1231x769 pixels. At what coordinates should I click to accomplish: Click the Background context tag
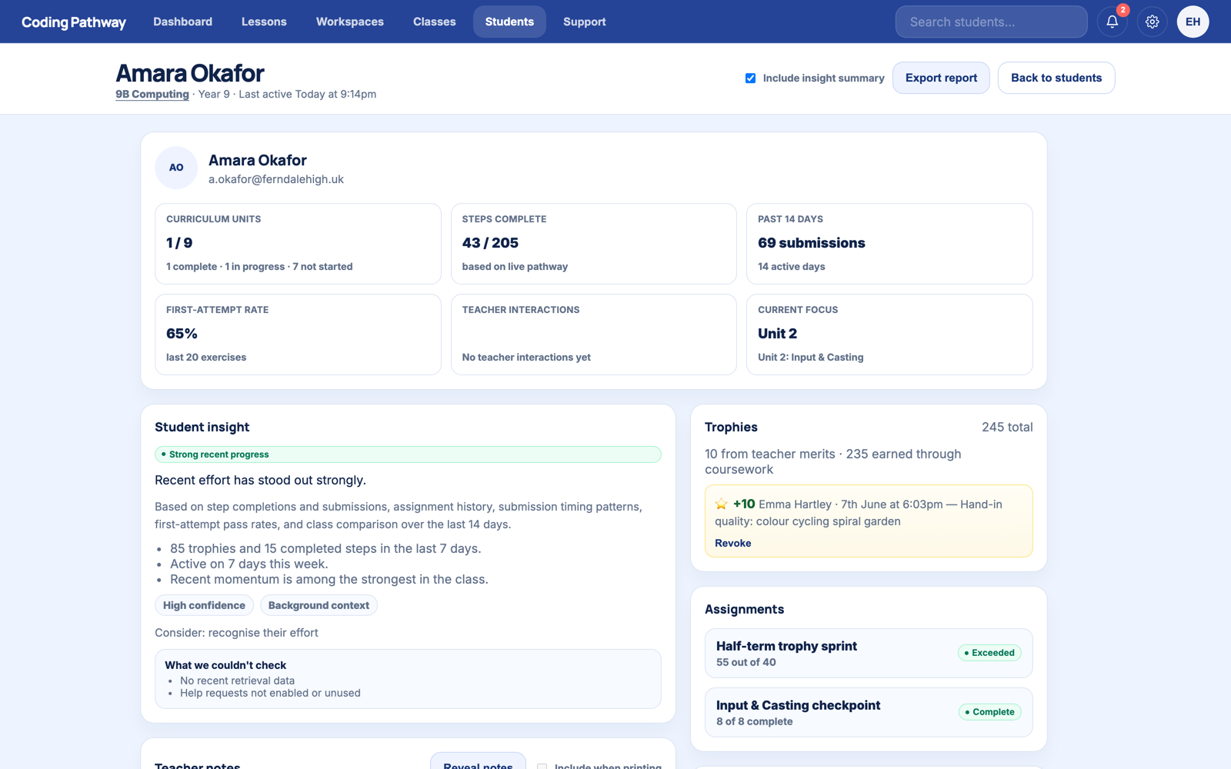click(x=319, y=605)
